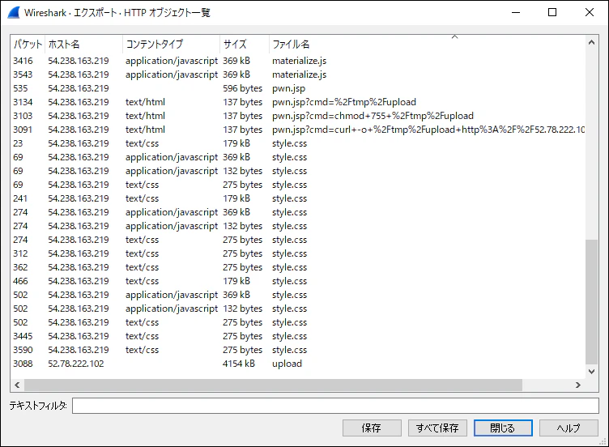The image size is (609, 447).
Task: Click the vertical scrollbar thumb
Action: (x=591, y=302)
